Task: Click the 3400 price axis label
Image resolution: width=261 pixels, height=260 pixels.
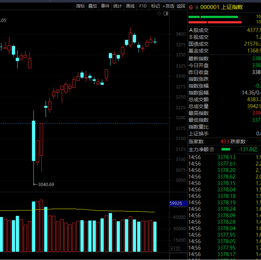Action: pyautogui.click(x=180, y=34)
